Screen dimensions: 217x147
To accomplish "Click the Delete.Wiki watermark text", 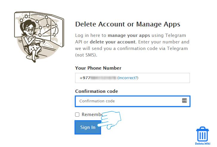I will 203,144.
